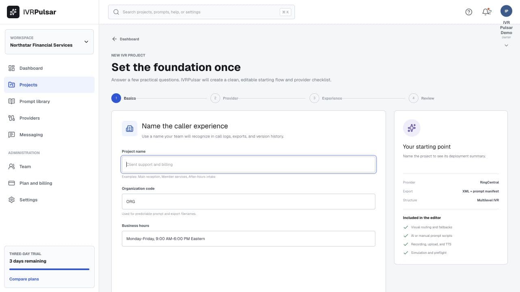Click the Messaging chat icon
This screenshot has width=520, height=292.
(x=11, y=135)
